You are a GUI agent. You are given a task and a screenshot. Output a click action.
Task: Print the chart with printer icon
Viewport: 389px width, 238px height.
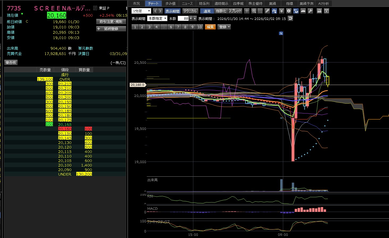(319, 11)
